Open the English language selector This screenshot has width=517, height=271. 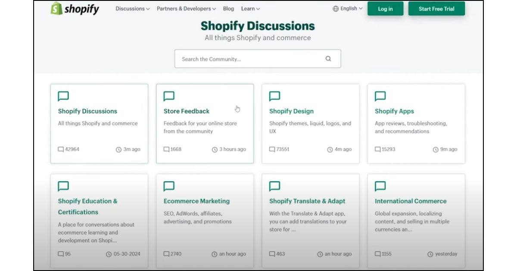coord(351,9)
